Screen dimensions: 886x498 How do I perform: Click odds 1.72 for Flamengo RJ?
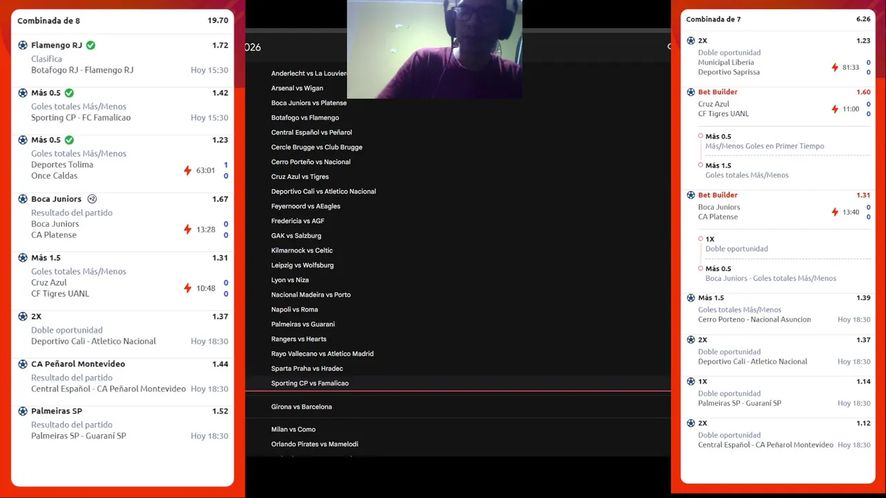point(220,46)
